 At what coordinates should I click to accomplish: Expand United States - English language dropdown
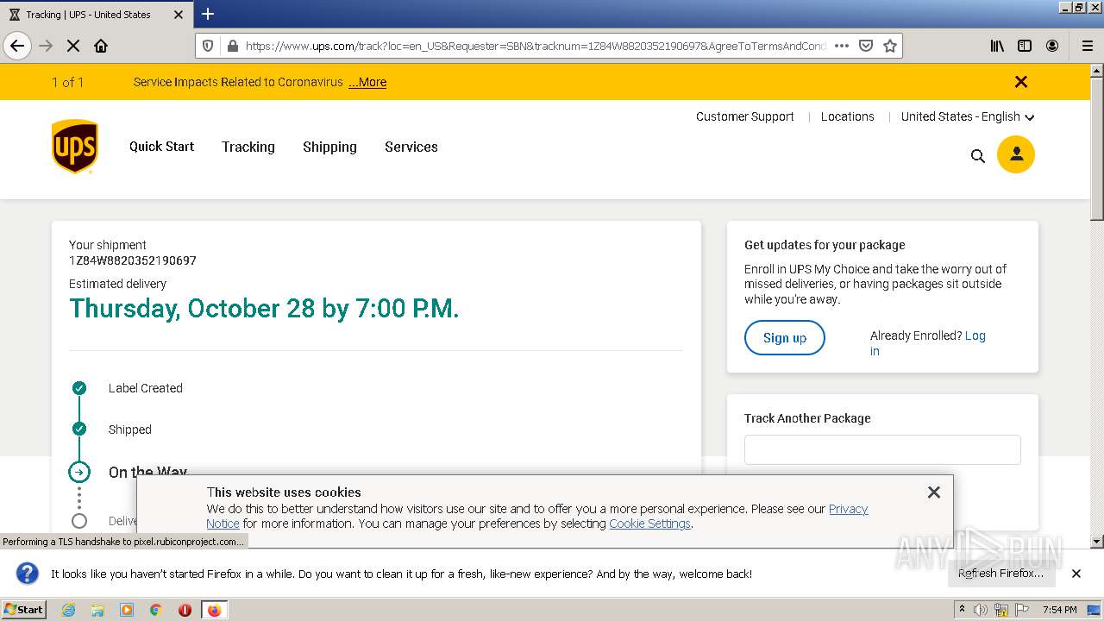tap(967, 116)
